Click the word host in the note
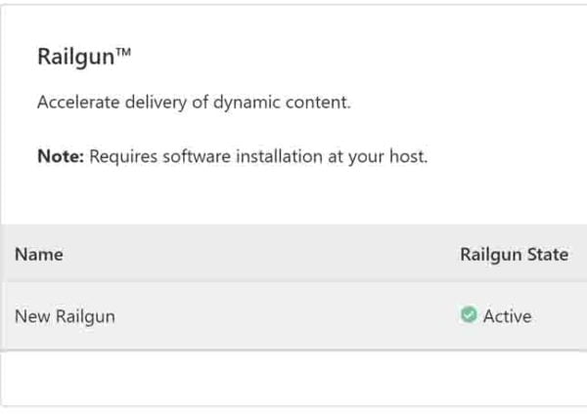Screen dimensions: 587x416 click(x=407, y=156)
